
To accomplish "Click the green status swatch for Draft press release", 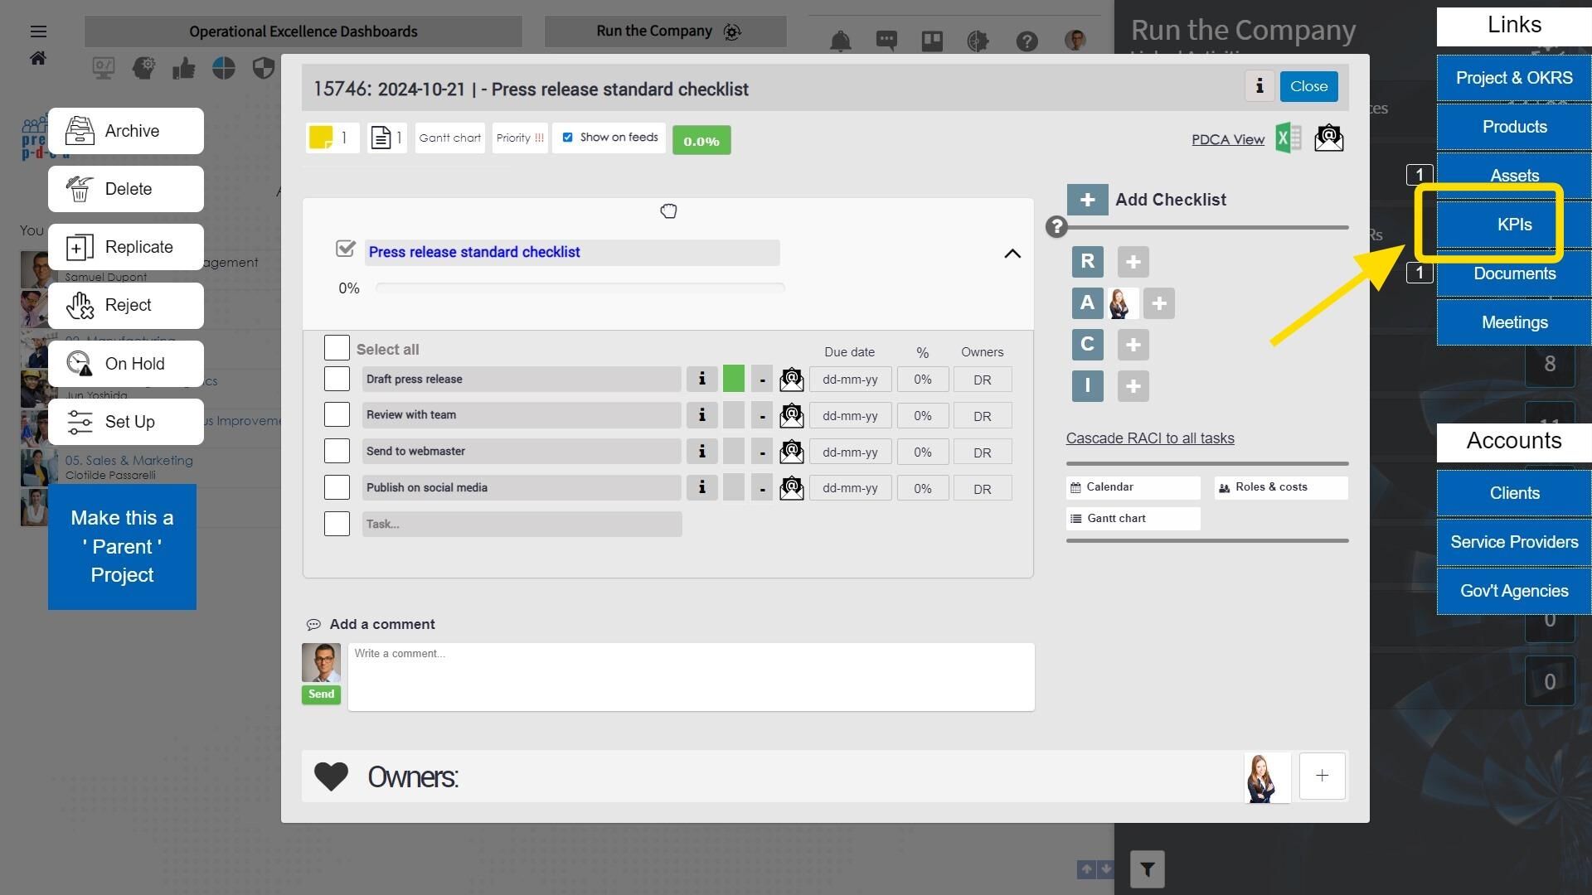I will 733,379.
